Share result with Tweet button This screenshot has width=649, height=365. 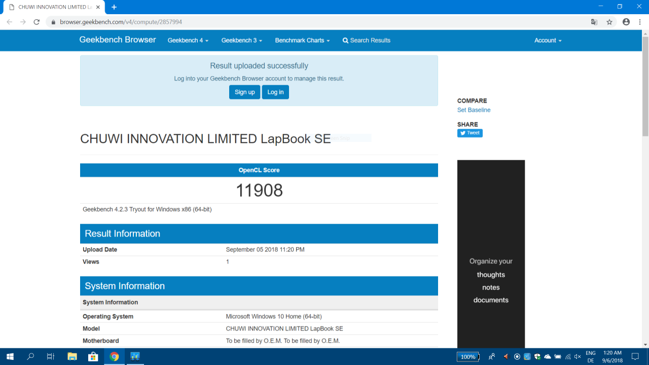(x=470, y=133)
